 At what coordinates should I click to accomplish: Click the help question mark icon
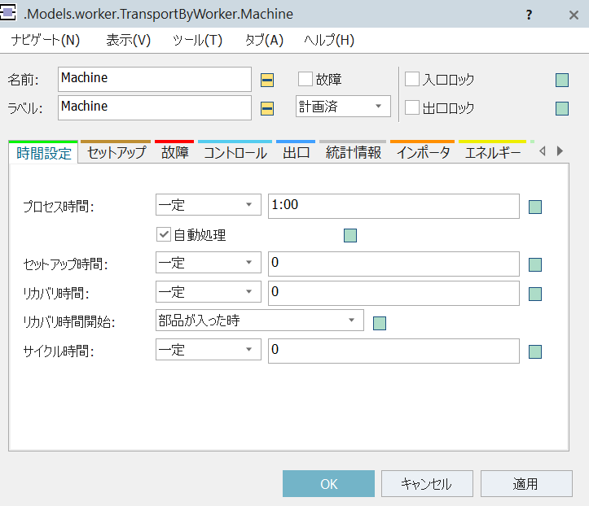coord(529,15)
